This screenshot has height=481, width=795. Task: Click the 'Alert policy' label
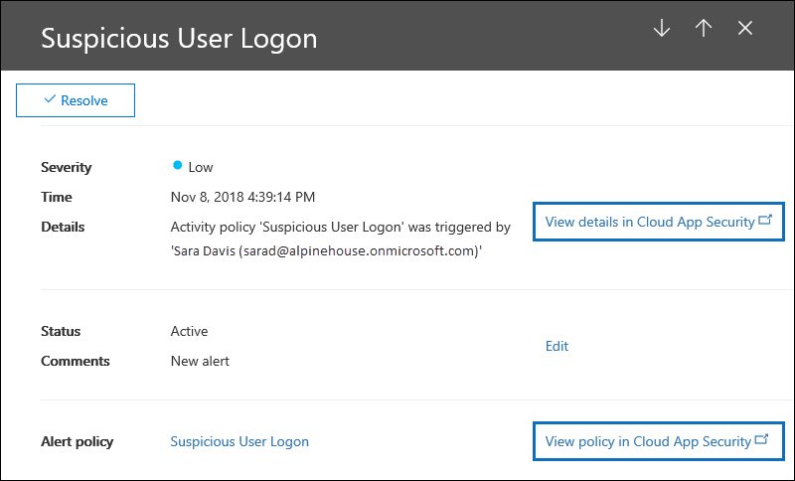pyautogui.click(x=78, y=441)
